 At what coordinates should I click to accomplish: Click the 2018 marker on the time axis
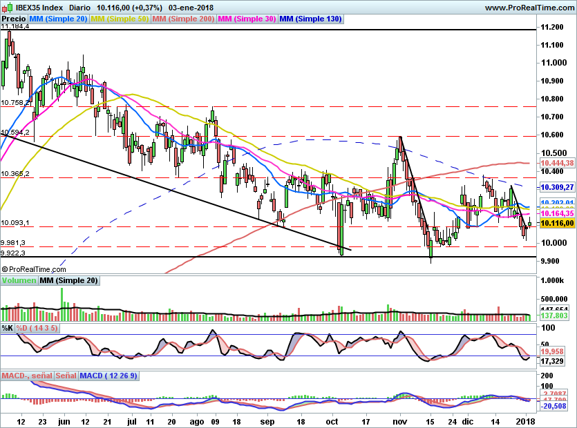(527, 420)
